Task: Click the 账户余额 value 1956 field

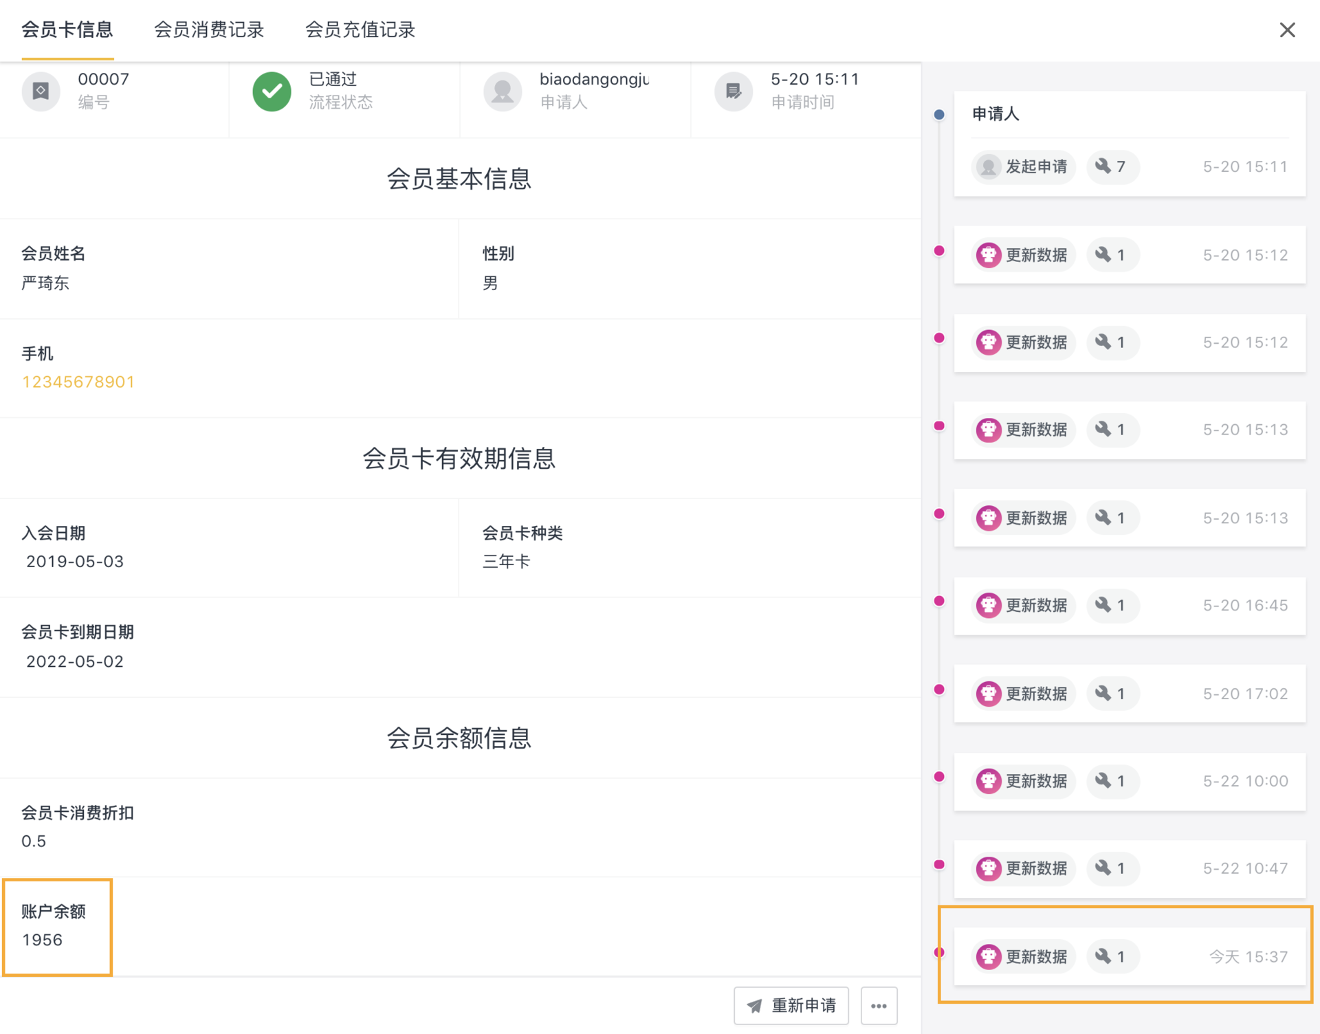Action: [58, 927]
